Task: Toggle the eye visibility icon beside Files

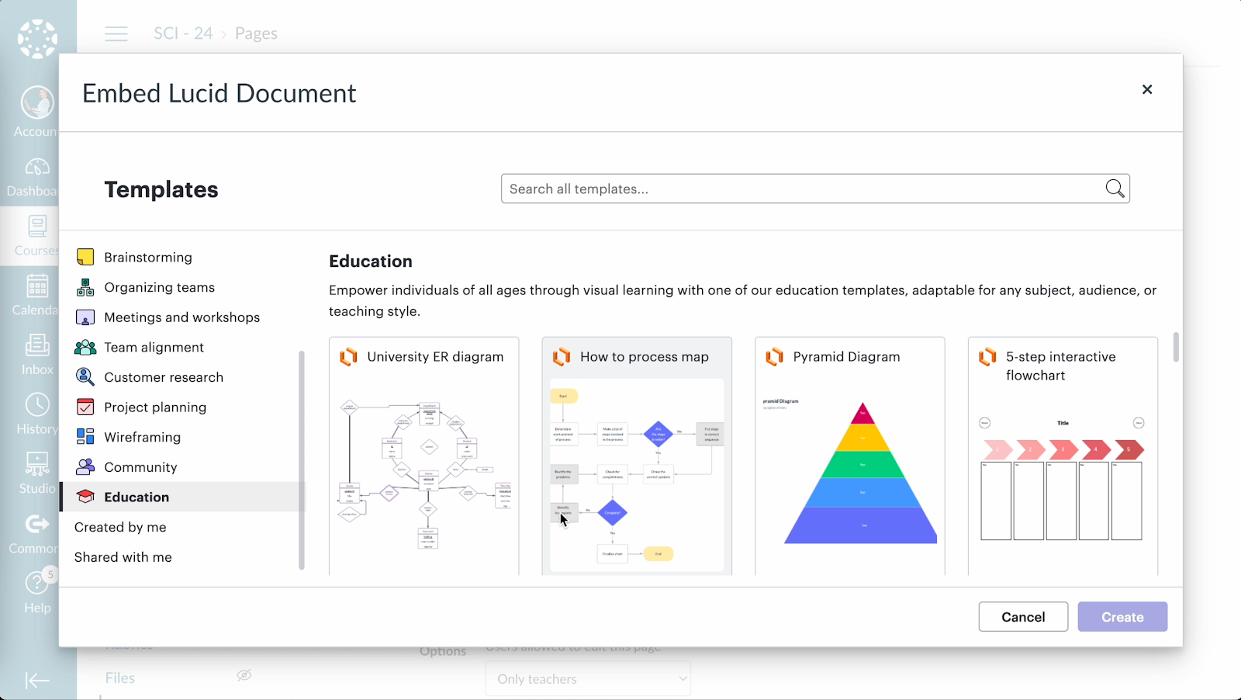Action: coord(244,675)
